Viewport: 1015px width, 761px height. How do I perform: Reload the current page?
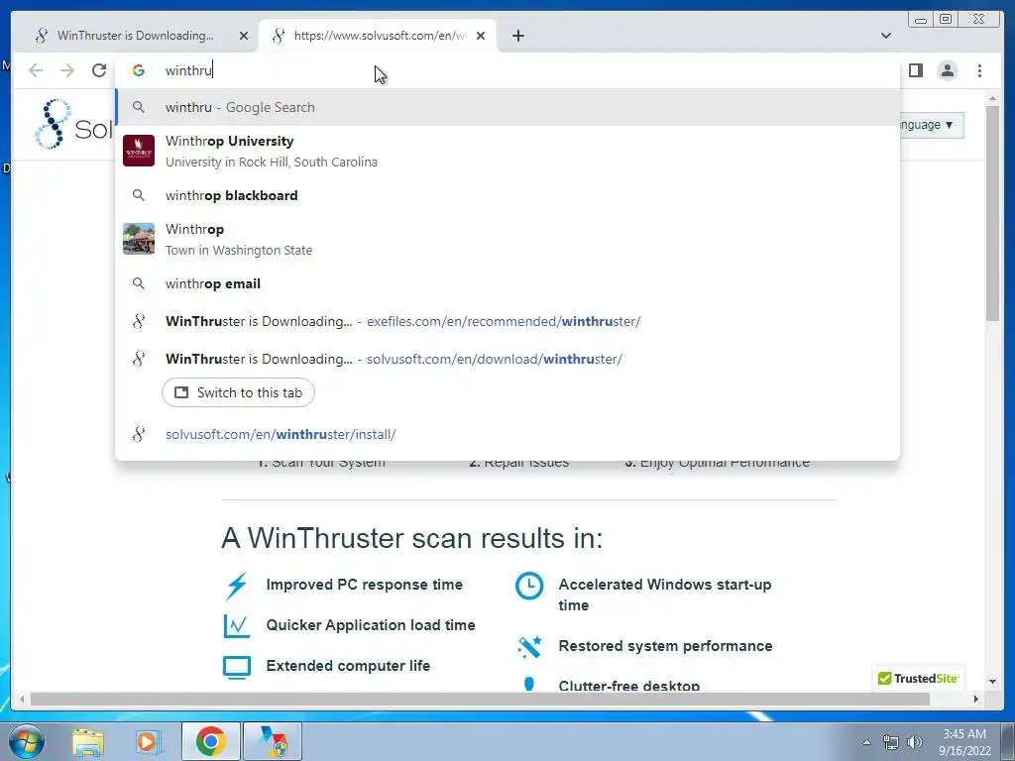point(98,70)
